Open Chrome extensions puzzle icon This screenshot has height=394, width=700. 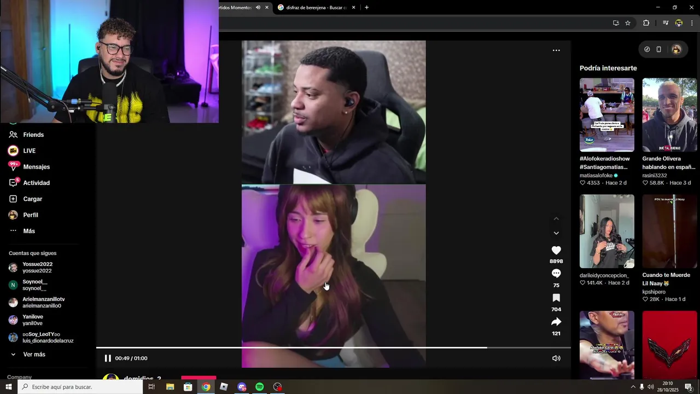tap(646, 23)
